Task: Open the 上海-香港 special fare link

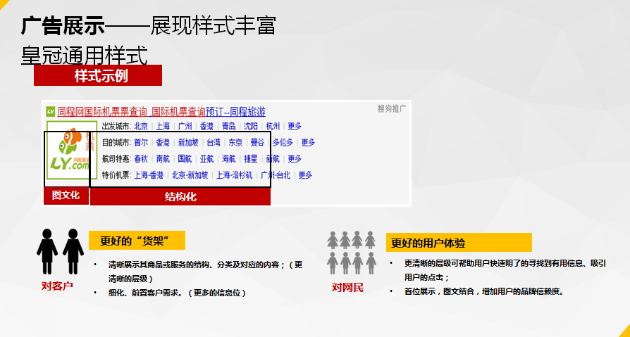Action: pos(149,175)
